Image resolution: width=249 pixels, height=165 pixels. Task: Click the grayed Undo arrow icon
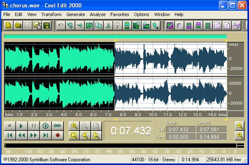pyautogui.click(x=61, y=26)
